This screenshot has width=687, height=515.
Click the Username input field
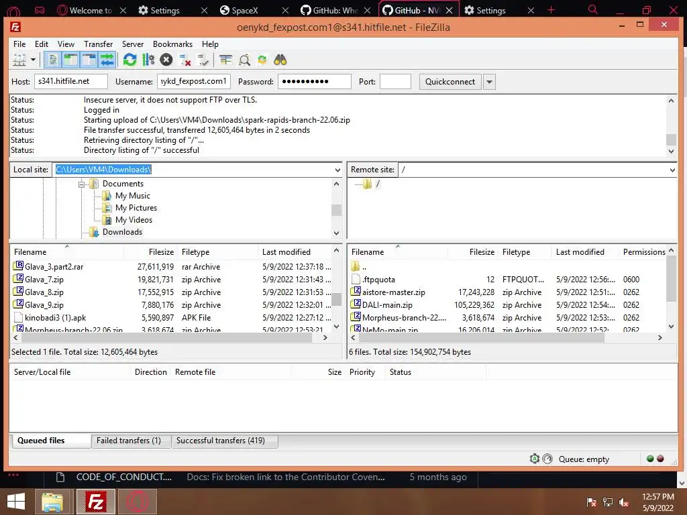coord(194,81)
